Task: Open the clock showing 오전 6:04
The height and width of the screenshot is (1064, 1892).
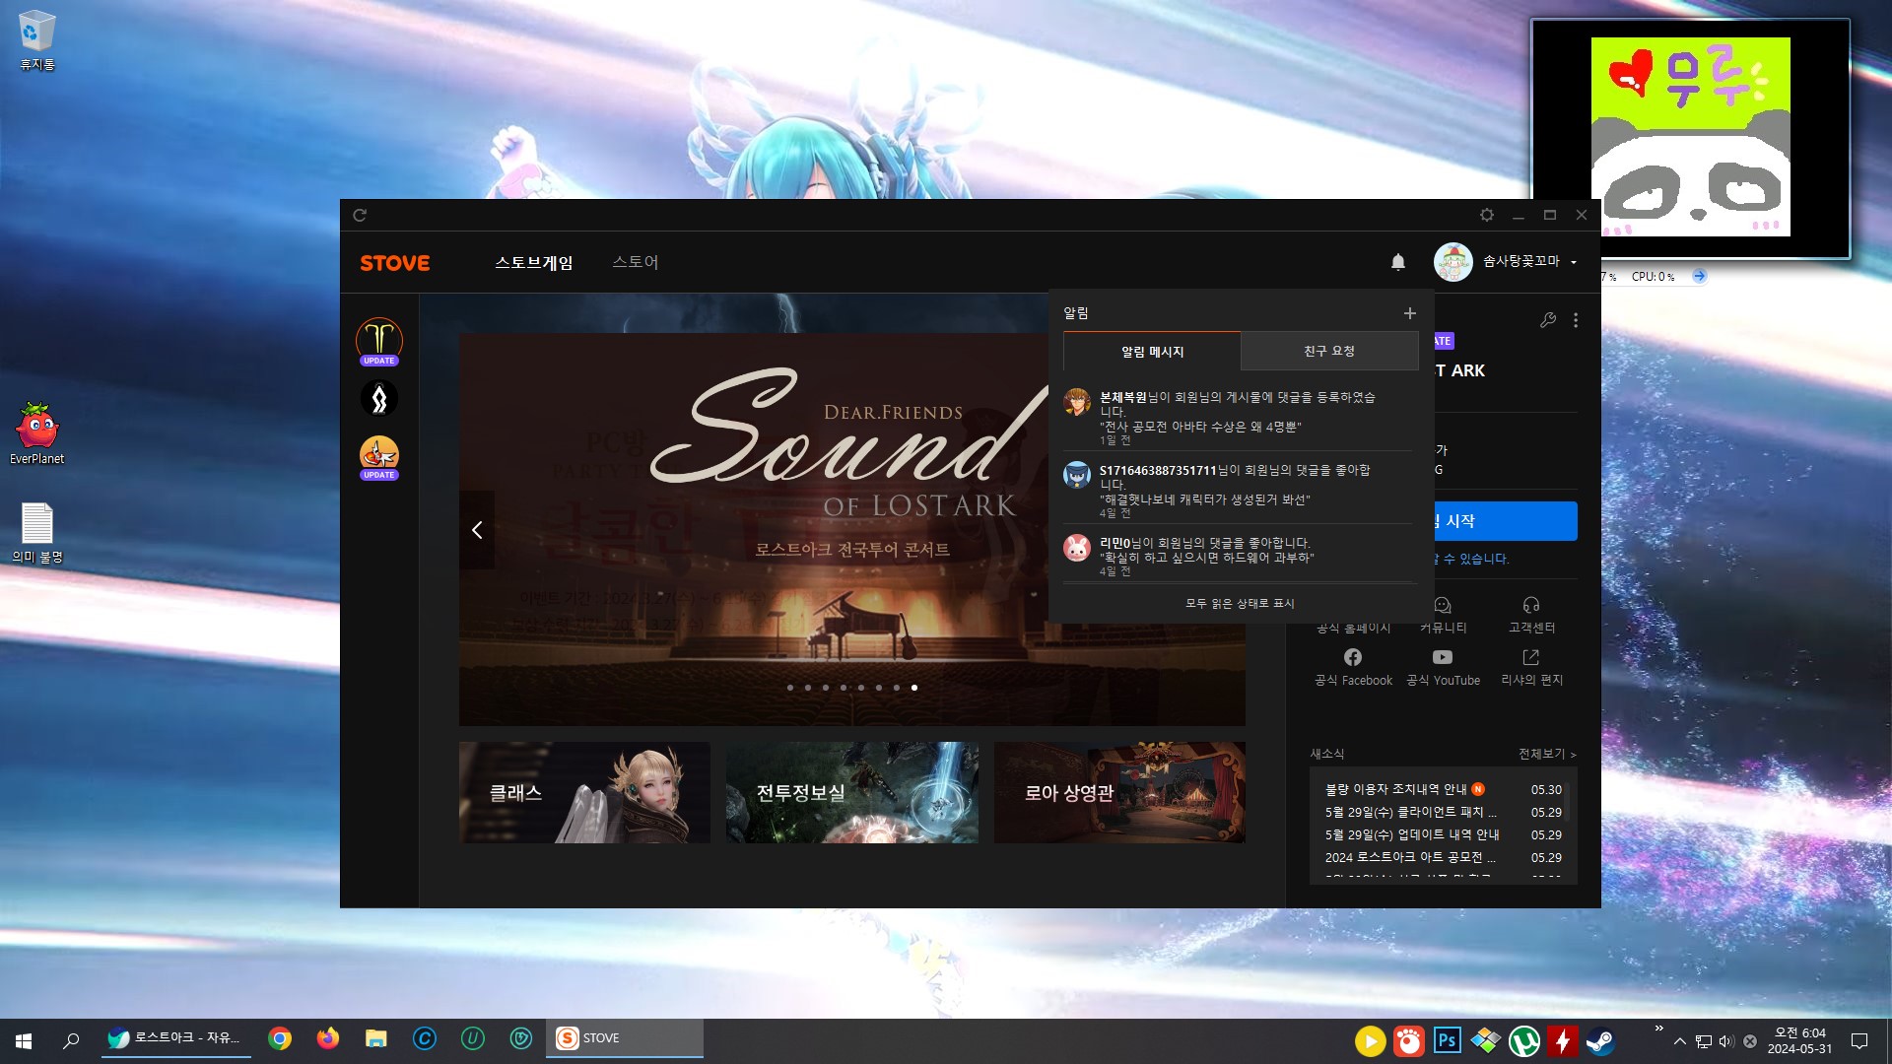Action: tap(1799, 1040)
